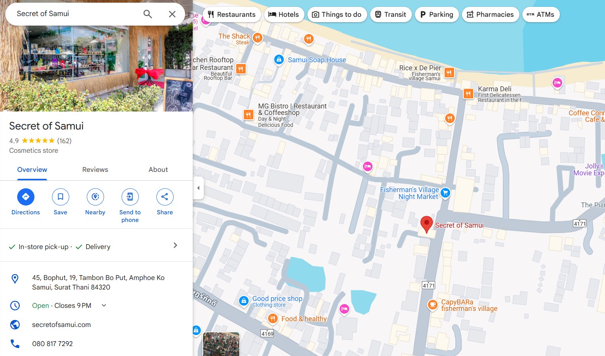Show Parking chip results
The height and width of the screenshot is (356, 605).
coord(437,15)
